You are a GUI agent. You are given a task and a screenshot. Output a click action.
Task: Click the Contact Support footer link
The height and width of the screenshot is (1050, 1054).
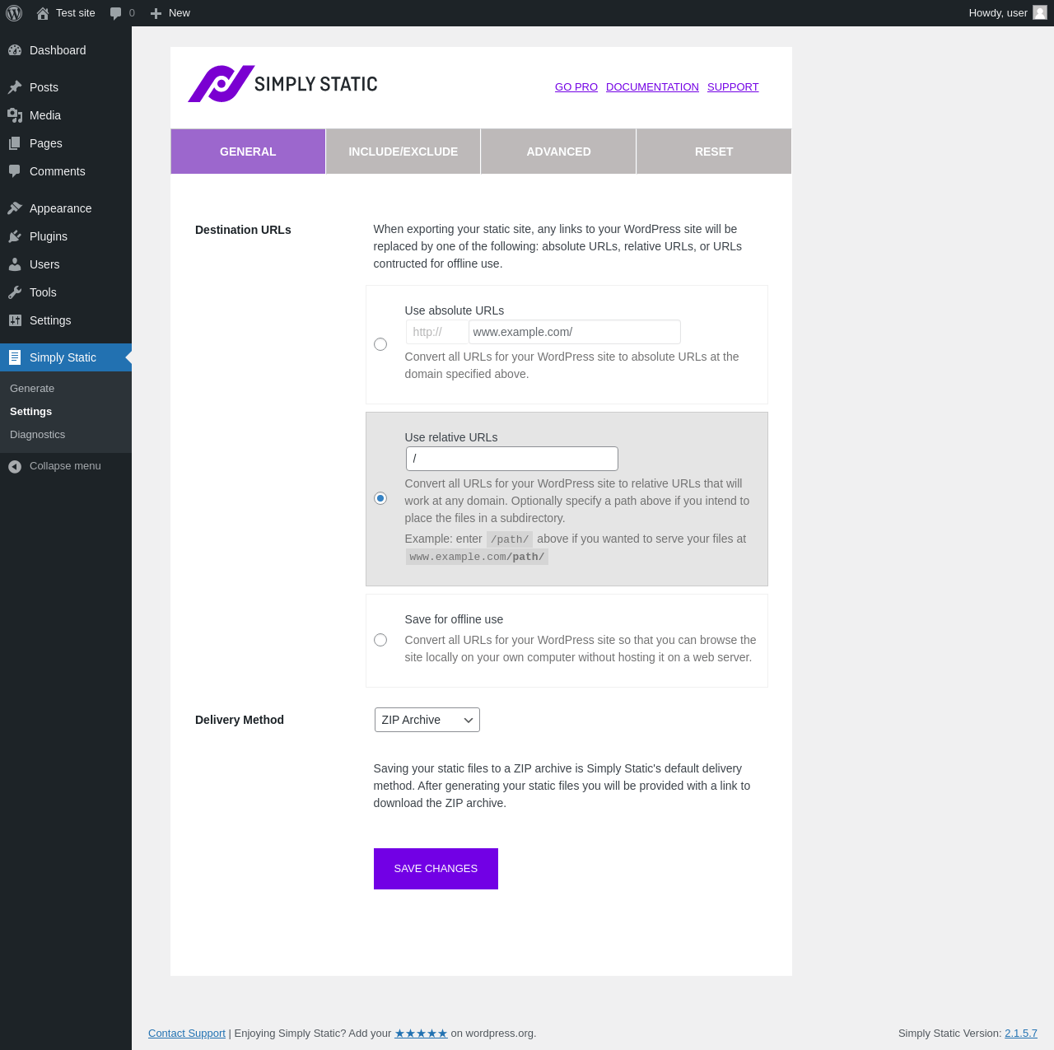click(x=187, y=1034)
